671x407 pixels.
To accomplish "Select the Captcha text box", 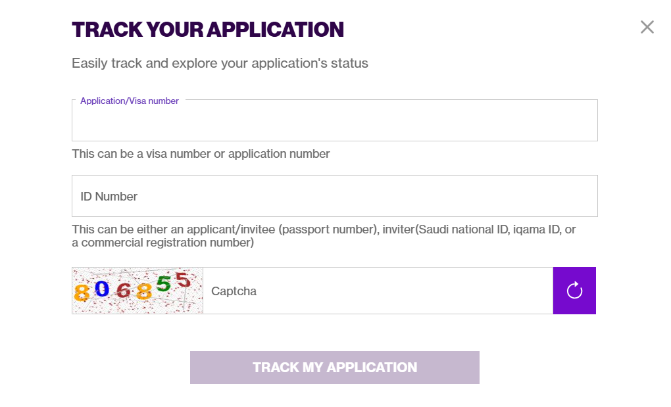I will click(378, 291).
